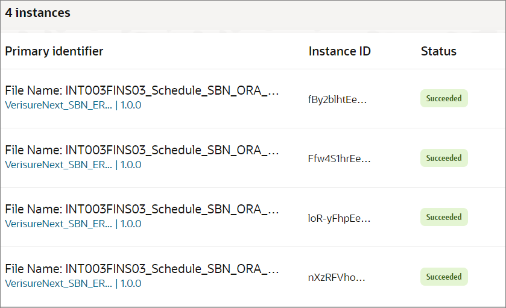Click Succeeded badge for Ffw4S1hrEe instance
Image resolution: width=506 pixels, height=308 pixels.
[444, 158]
